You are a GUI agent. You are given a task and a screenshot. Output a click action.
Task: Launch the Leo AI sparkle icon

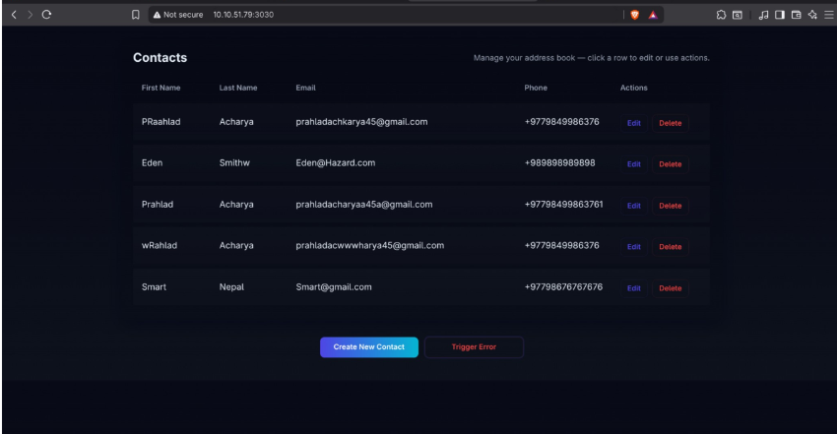(x=812, y=15)
